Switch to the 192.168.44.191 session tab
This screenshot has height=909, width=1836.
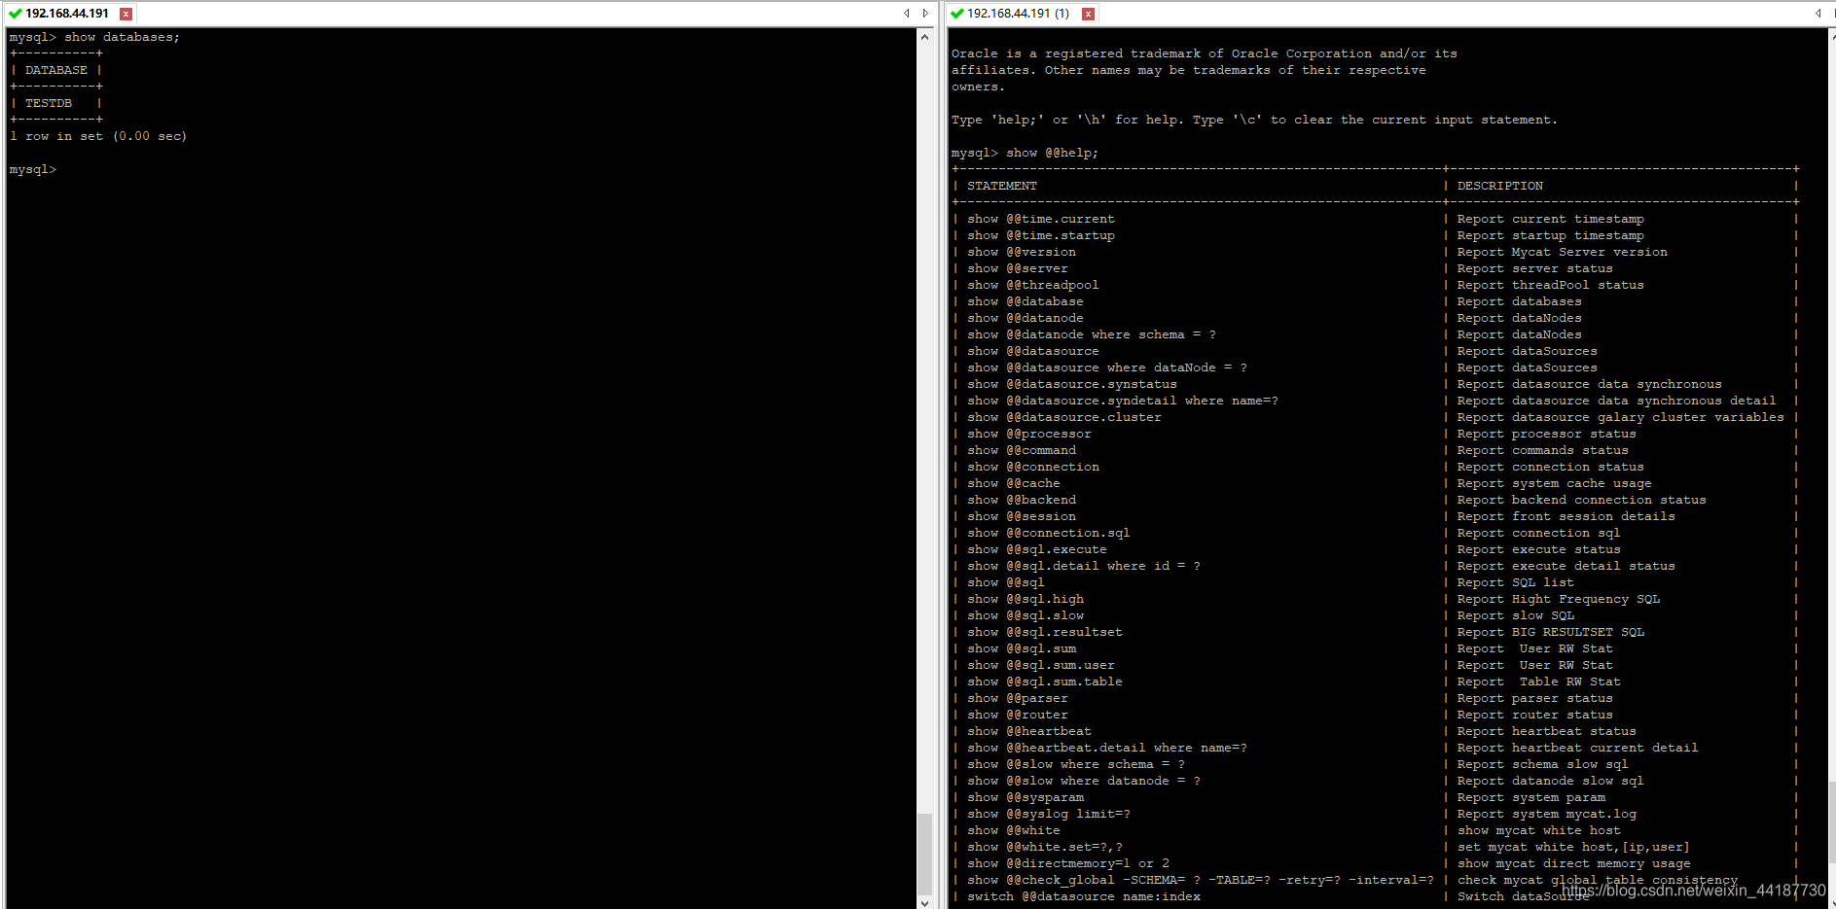(x=67, y=14)
